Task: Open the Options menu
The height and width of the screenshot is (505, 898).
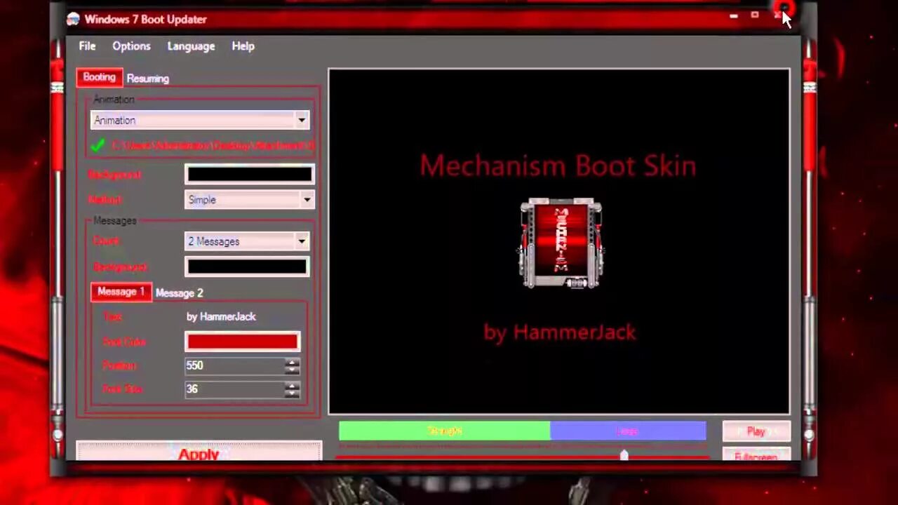Action: [131, 46]
